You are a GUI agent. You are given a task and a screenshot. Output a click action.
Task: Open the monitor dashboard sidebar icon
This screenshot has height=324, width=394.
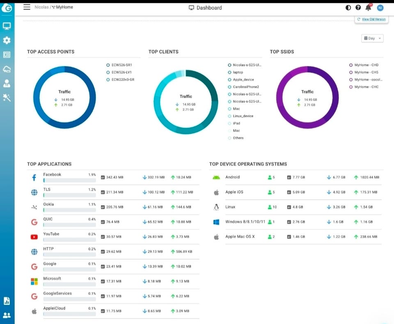(x=7, y=26)
